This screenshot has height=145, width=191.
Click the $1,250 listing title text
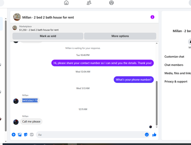pyautogui.click(x=39, y=30)
